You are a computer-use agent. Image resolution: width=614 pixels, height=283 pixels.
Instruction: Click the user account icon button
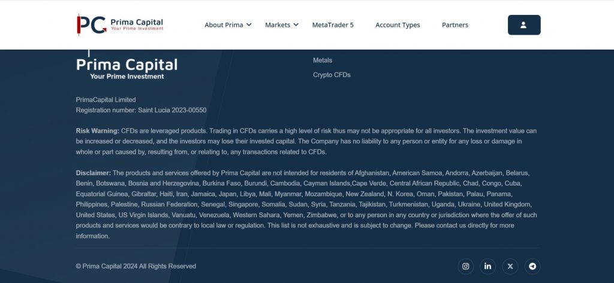523,25
